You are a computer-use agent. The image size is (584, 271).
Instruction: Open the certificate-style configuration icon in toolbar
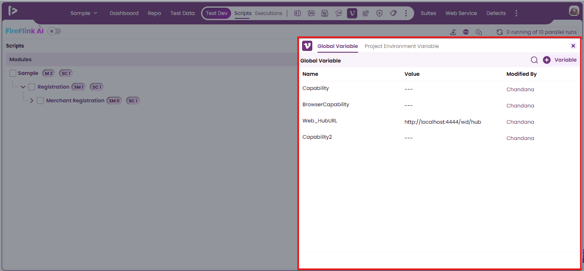pyautogui.click(x=366, y=13)
